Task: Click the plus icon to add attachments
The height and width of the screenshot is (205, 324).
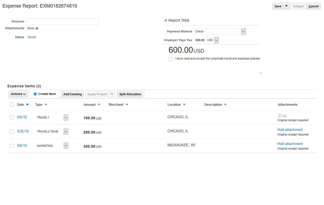Action: tap(37, 28)
